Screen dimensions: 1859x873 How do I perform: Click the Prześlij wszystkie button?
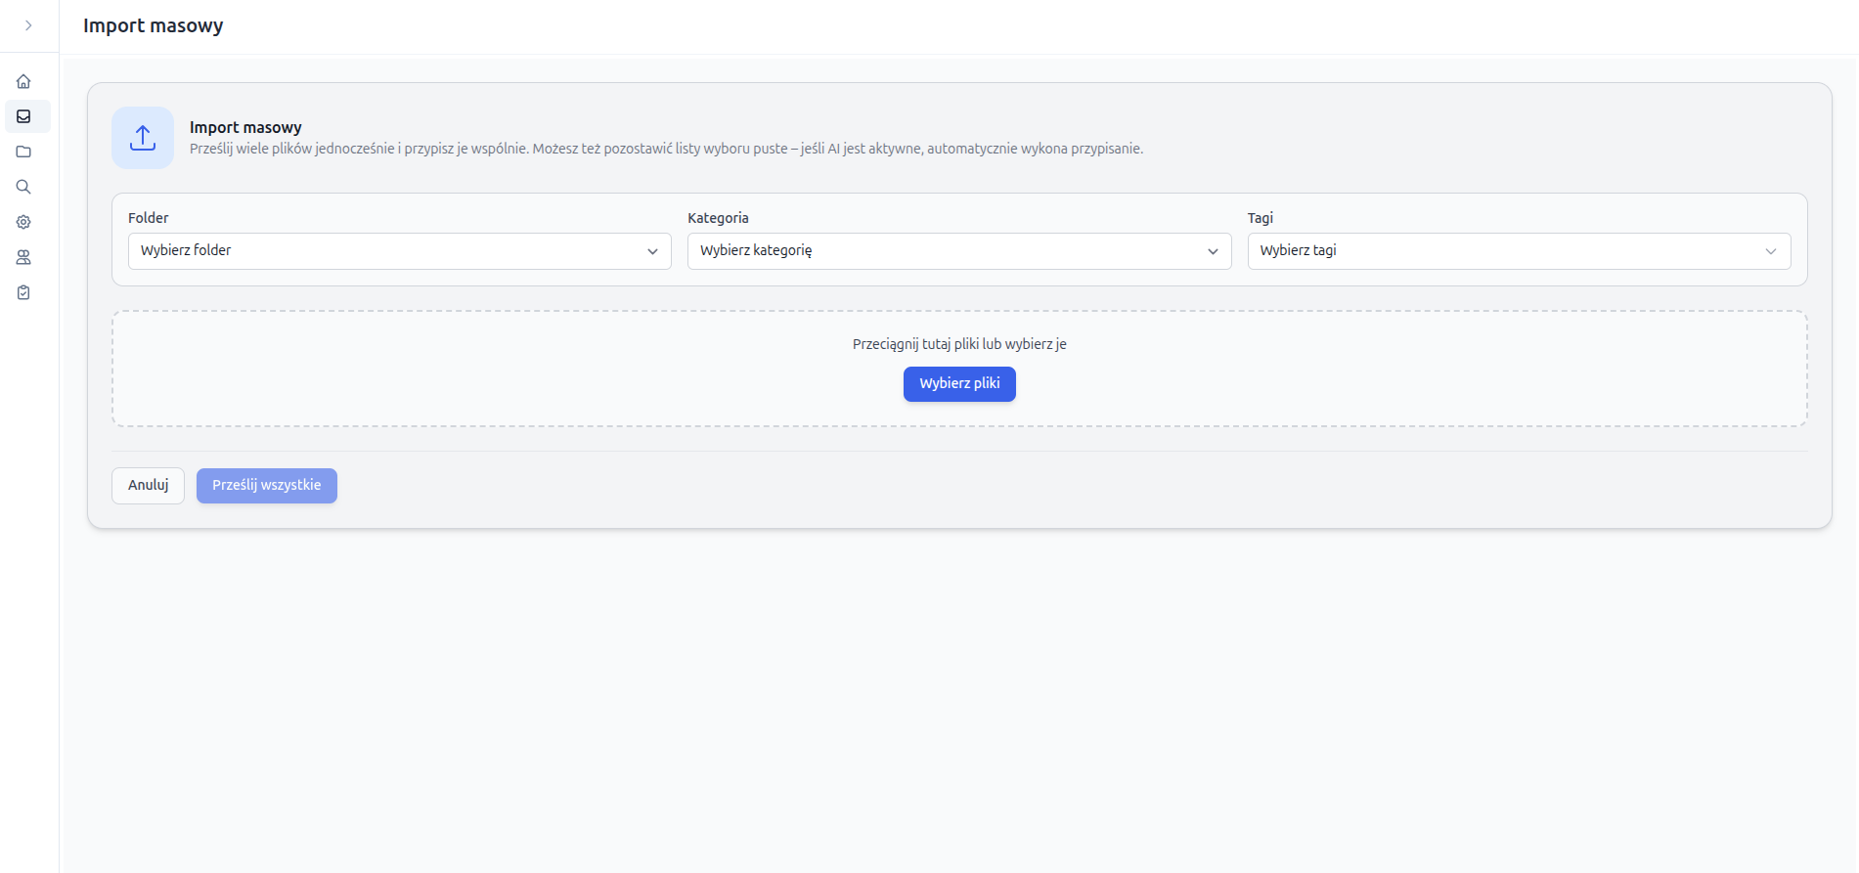pos(267,486)
